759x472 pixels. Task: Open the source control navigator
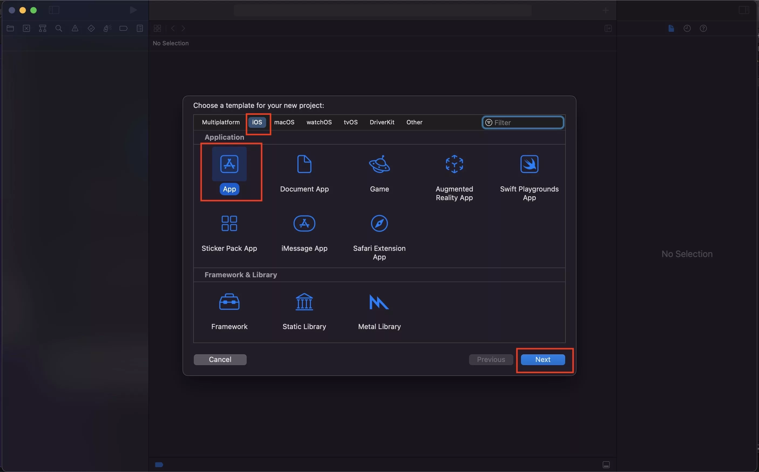coord(26,28)
